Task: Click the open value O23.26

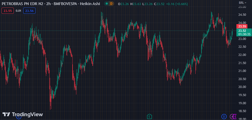Action: (123, 4)
